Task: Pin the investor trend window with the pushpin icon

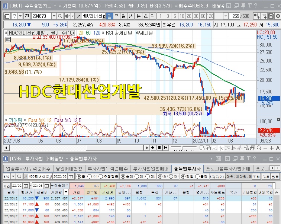Action: pos(242,159)
